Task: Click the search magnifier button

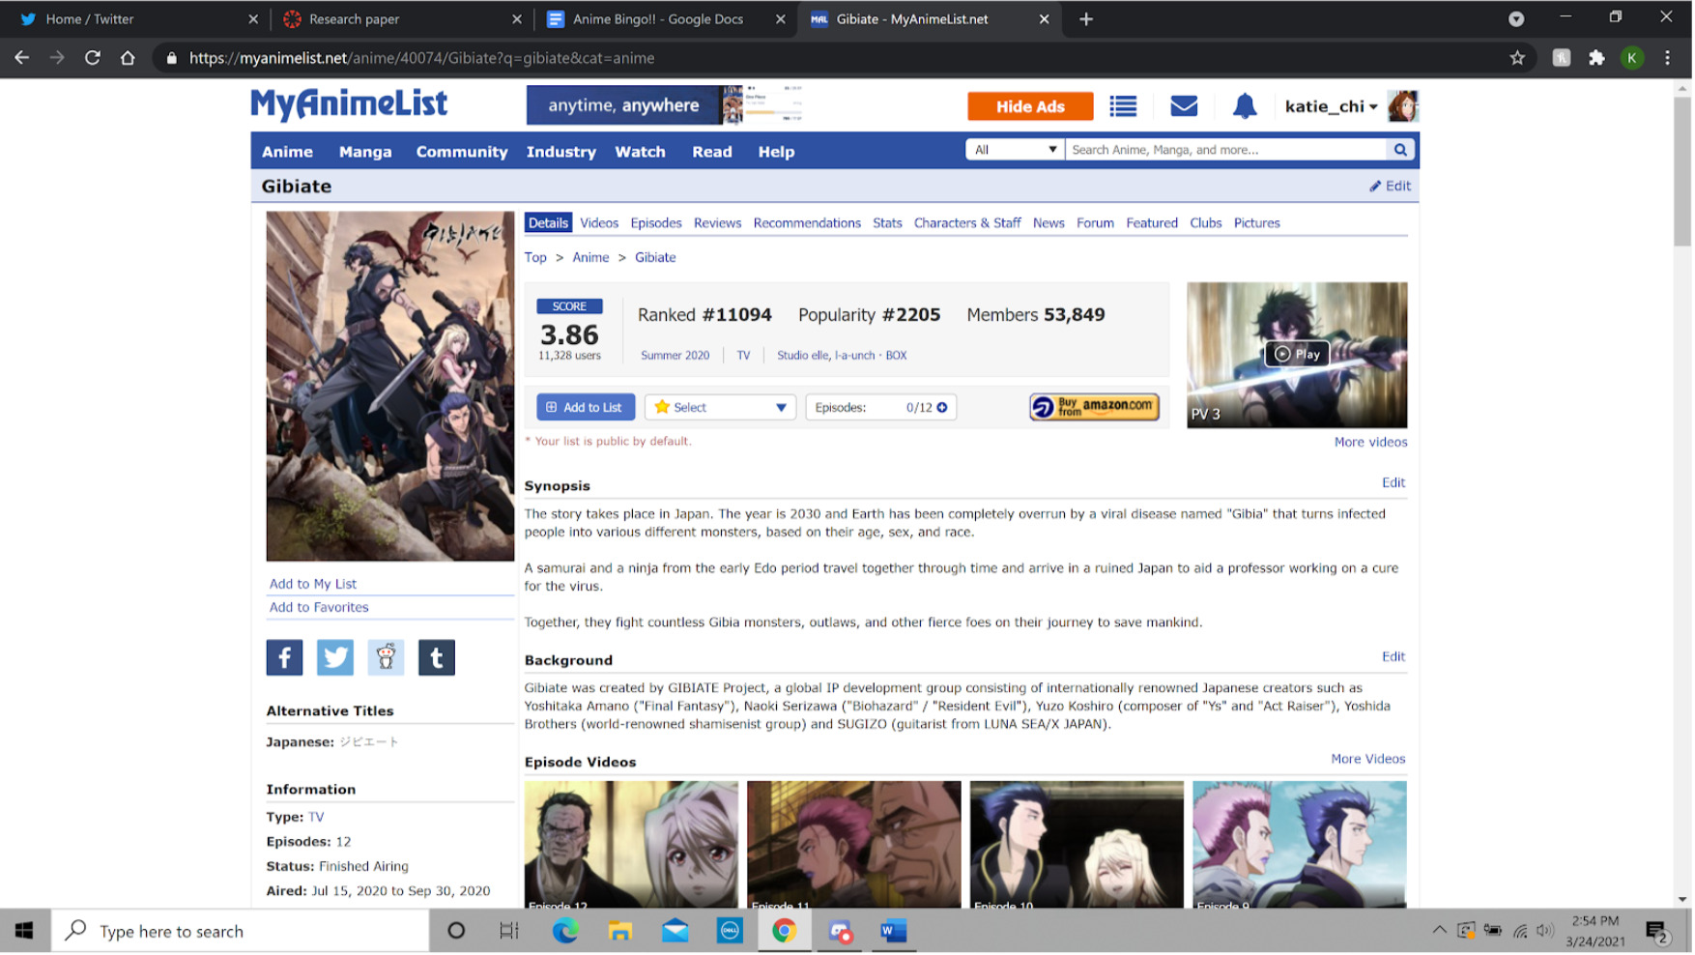Action: [x=1402, y=150]
